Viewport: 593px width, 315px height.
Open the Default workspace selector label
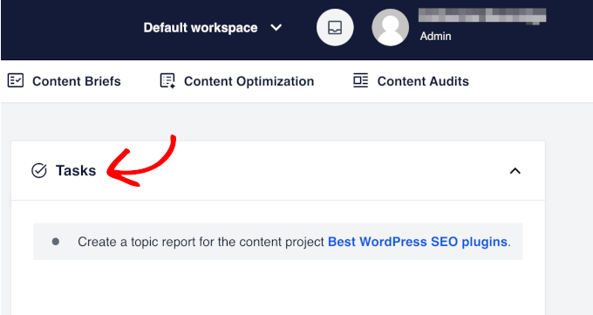point(201,28)
